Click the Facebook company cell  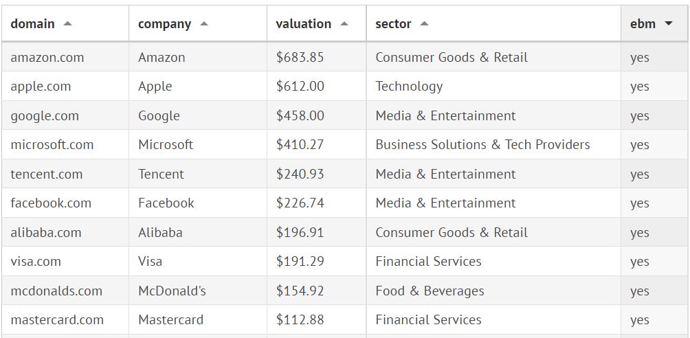click(x=166, y=203)
